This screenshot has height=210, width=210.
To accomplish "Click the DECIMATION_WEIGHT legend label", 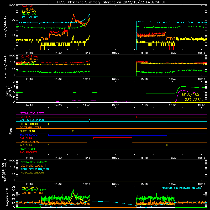I will (33, 166).
